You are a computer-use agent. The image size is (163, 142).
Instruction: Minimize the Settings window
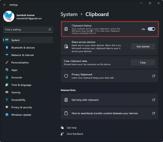coord(141,3)
